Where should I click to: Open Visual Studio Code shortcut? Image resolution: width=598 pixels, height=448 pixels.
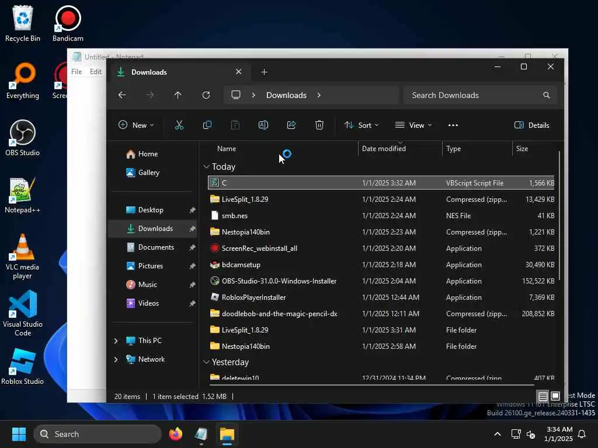(x=23, y=313)
